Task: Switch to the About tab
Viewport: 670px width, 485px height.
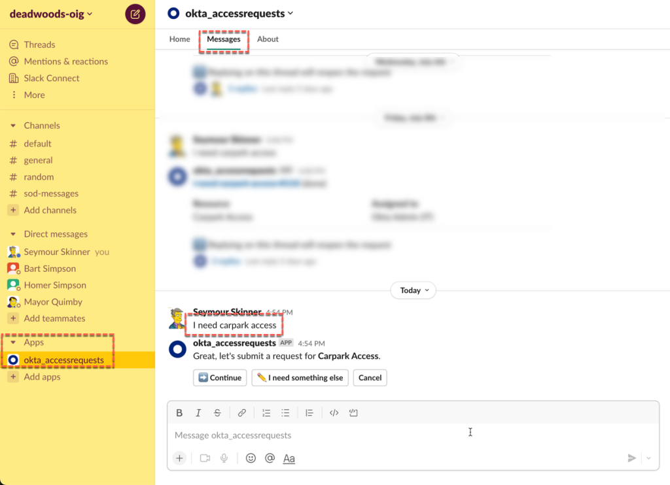Action: coord(268,39)
